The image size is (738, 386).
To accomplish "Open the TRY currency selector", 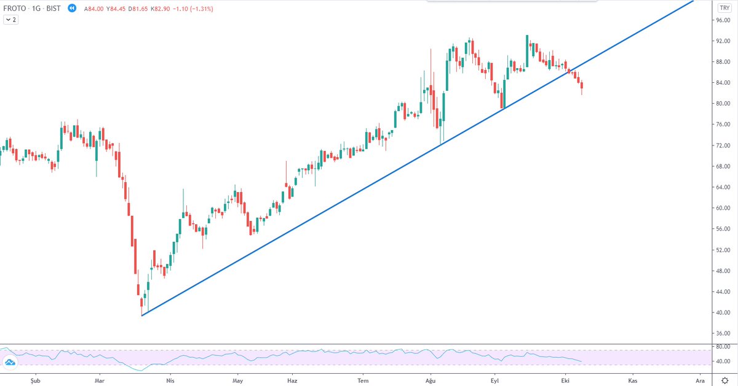I will tap(724, 8).
